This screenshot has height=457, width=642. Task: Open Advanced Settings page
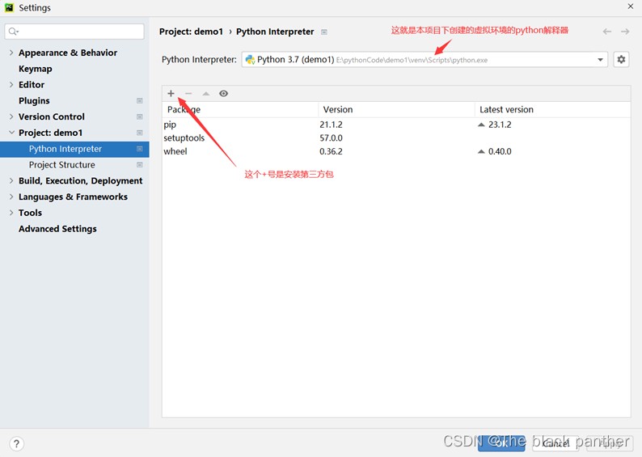(x=57, y=229)
